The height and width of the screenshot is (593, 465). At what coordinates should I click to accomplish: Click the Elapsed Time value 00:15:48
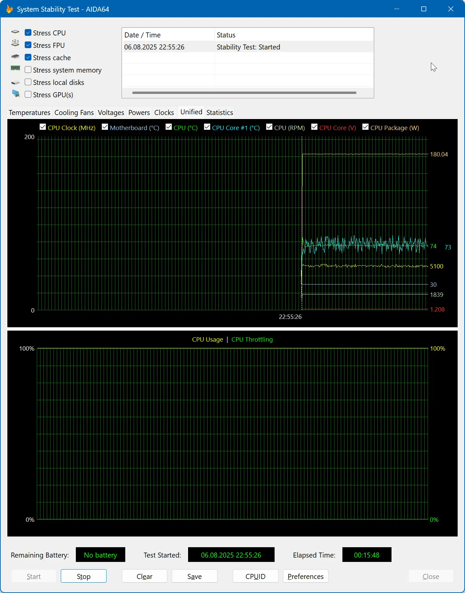367,555
